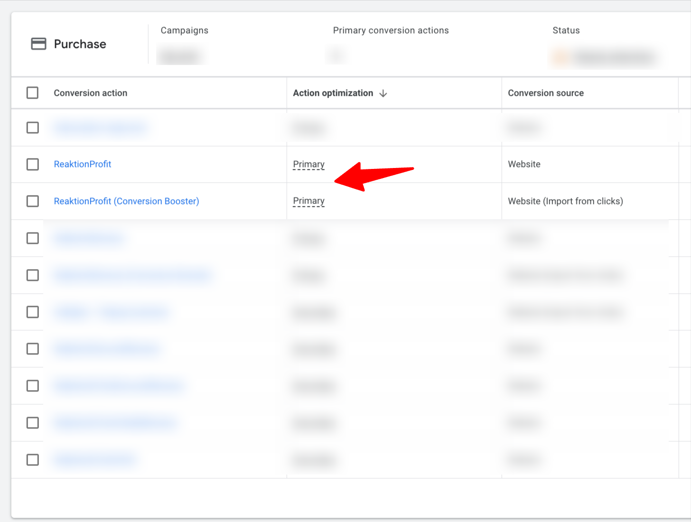Tick the checkbox in the last table row
691x522 pixels.
coord(33,460)
